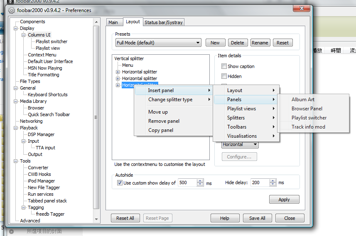The image size is (356, 236).
Task: Click the Preferences gear icon in the title bar
Action: click(x=11, y=10)
